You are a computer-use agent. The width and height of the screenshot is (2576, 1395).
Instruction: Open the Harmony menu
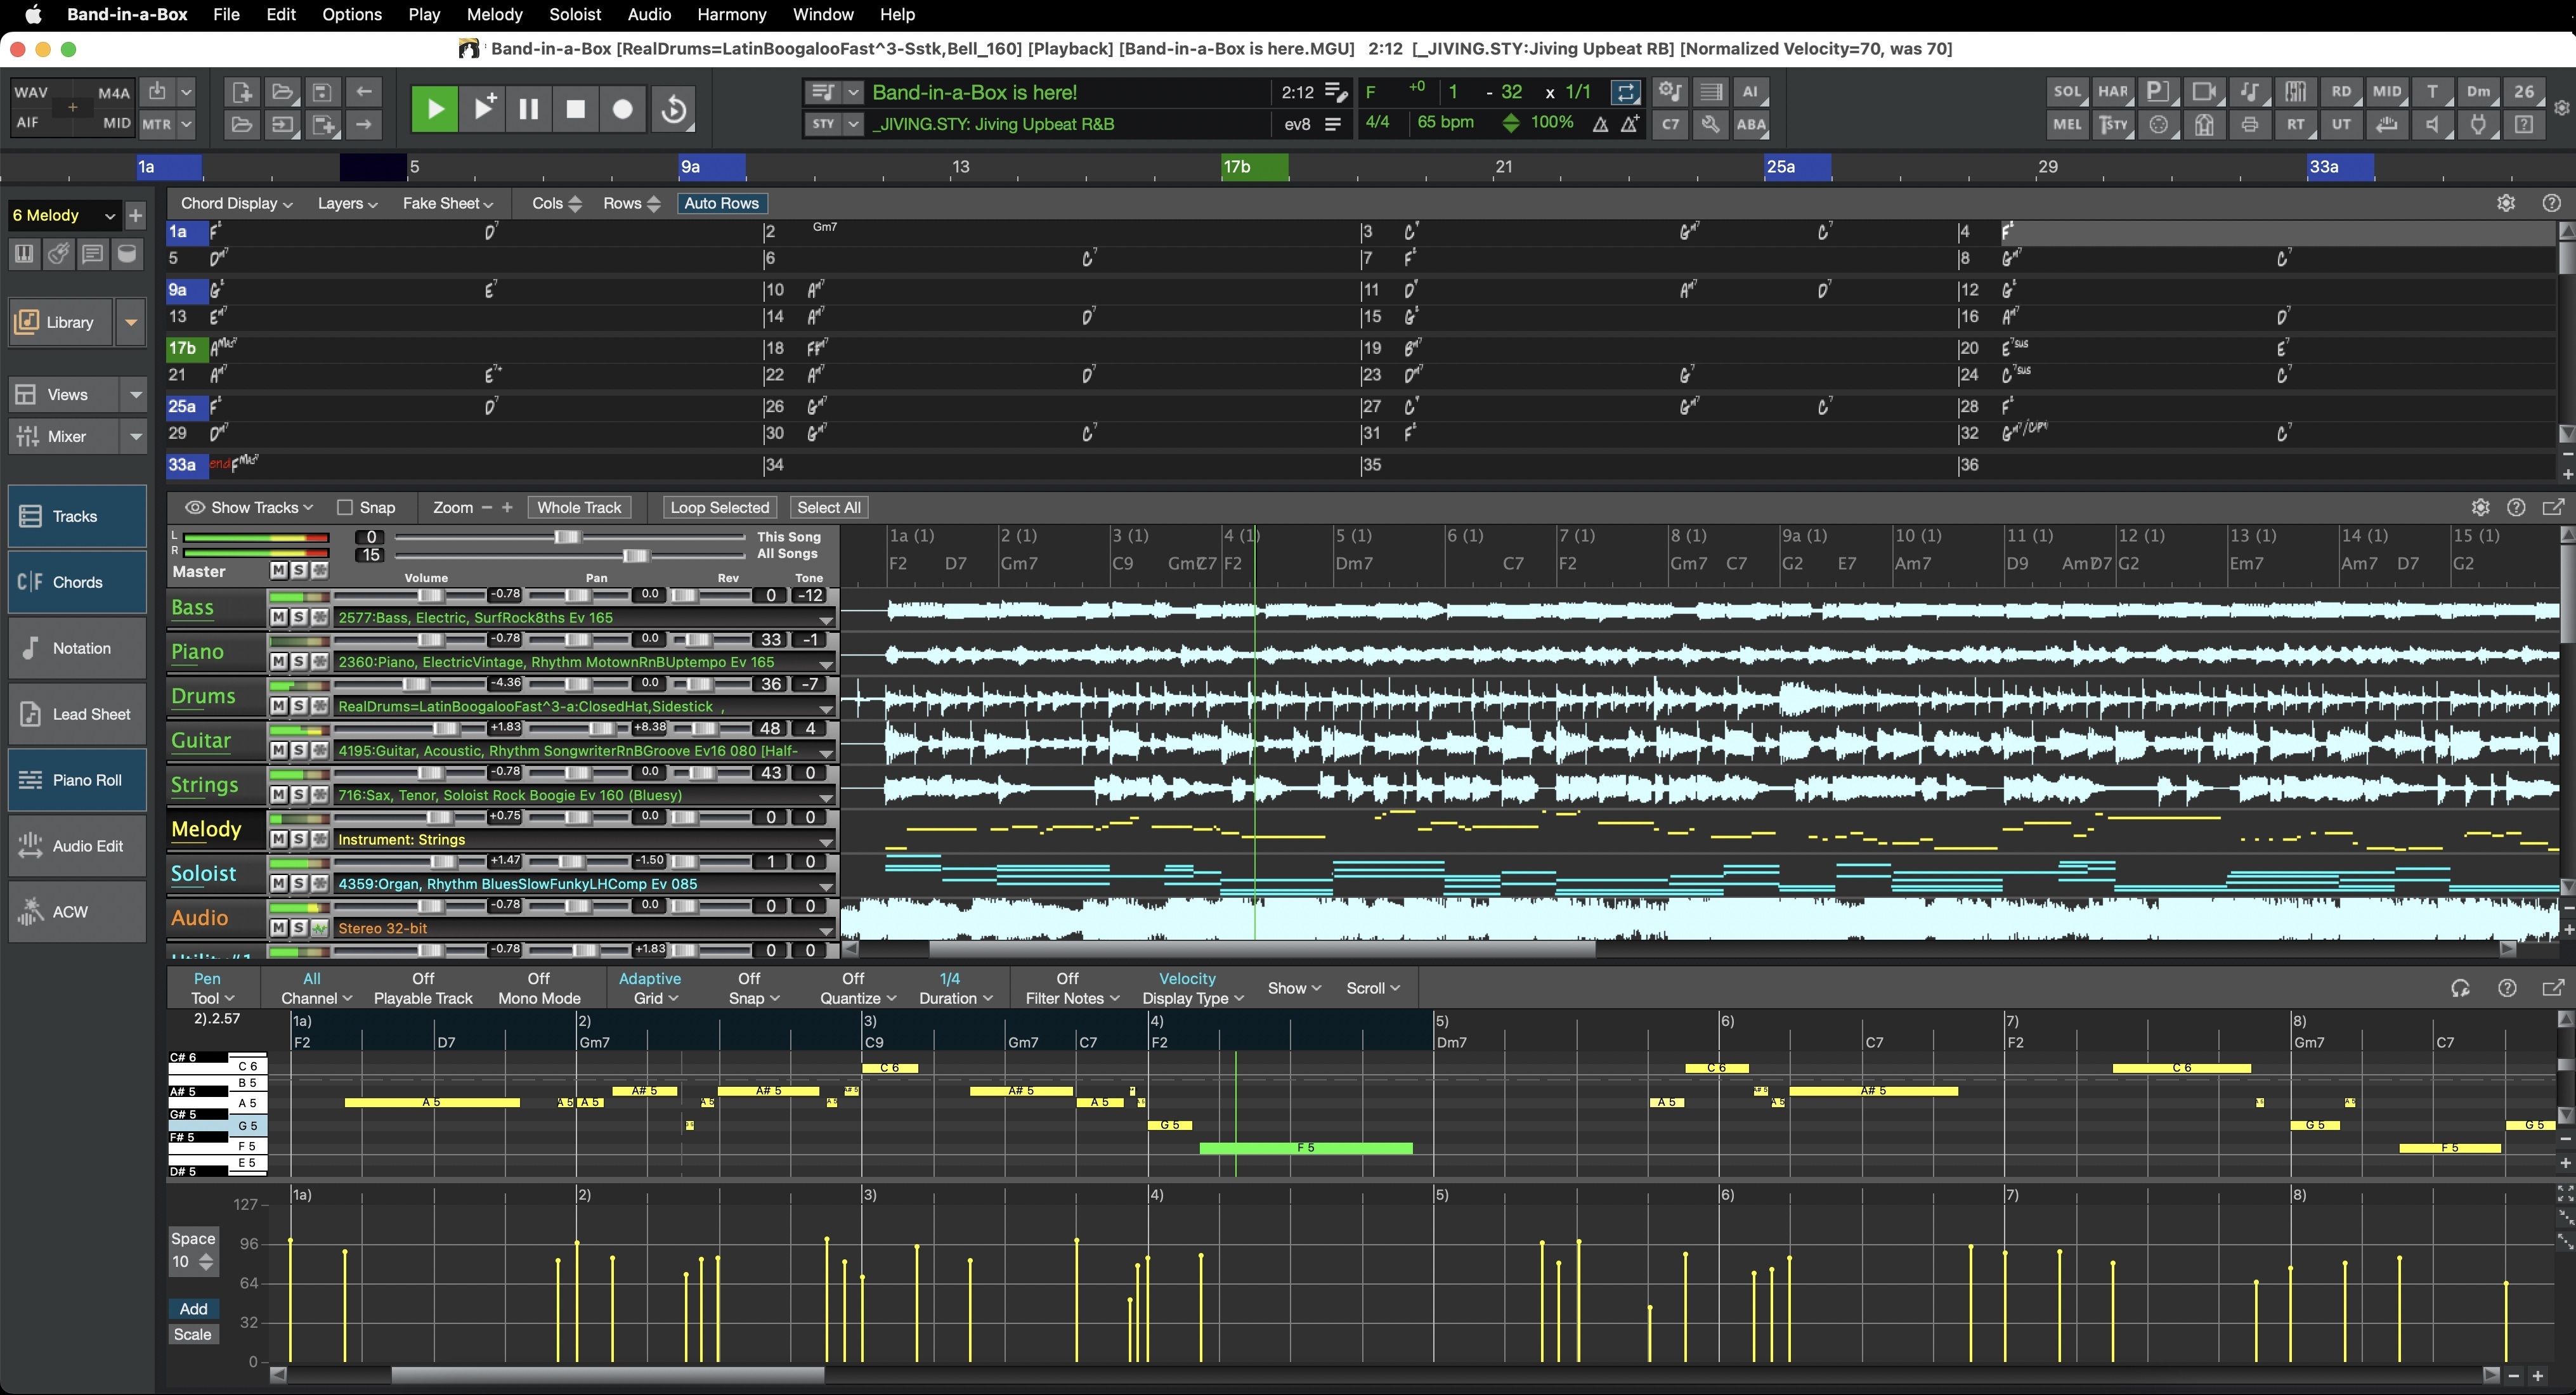731,15
